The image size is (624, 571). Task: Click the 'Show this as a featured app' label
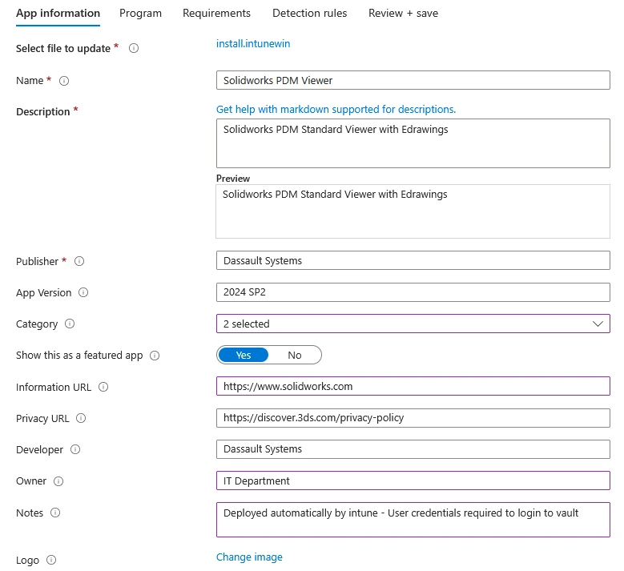coord(79,355)
